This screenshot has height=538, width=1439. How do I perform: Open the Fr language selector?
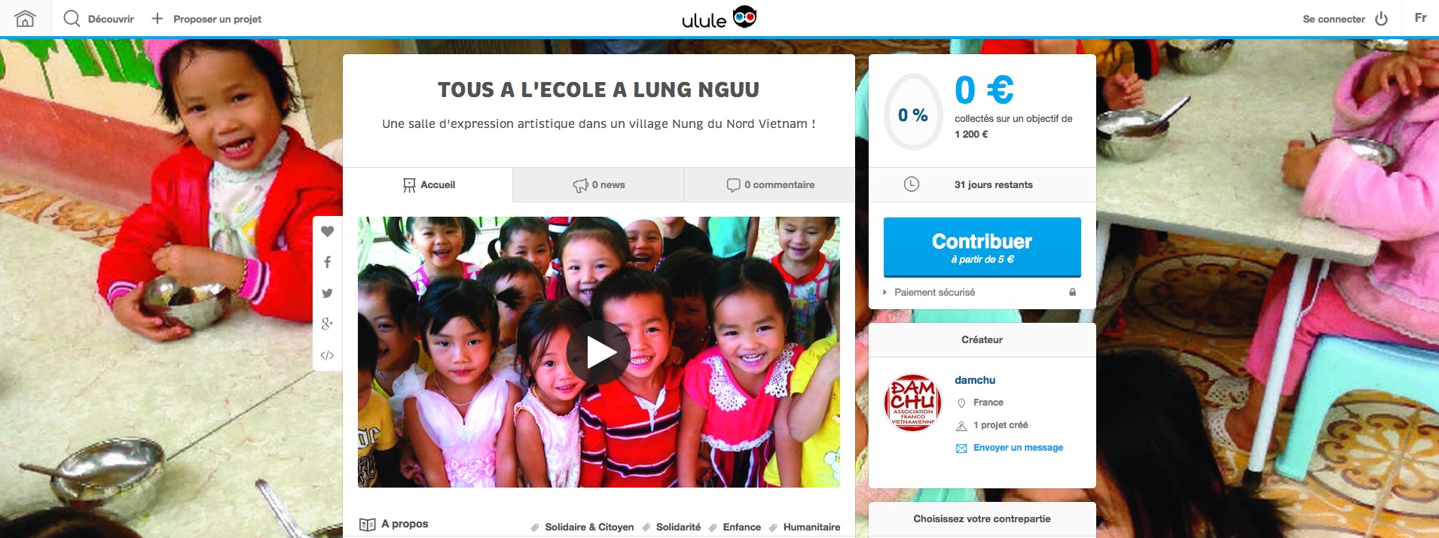[1420, 18]
